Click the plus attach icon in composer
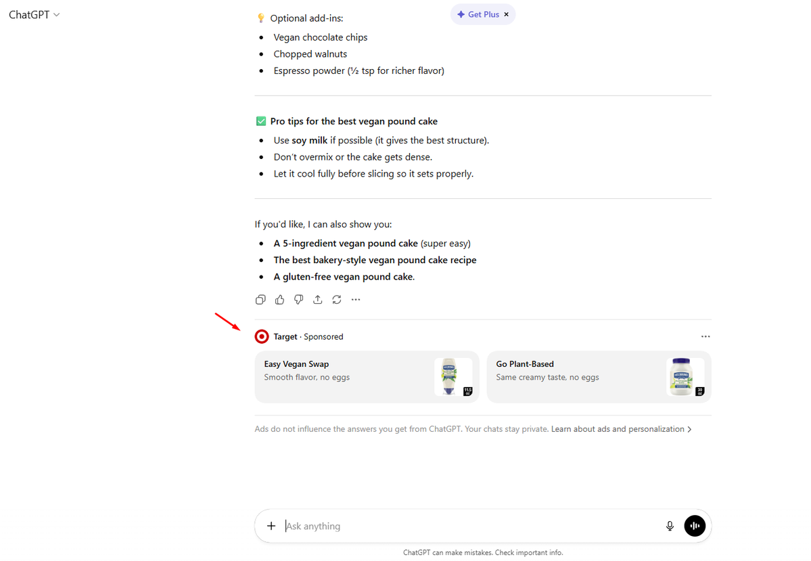The width and height of the screenshot is (811, 561). point(271,526)
